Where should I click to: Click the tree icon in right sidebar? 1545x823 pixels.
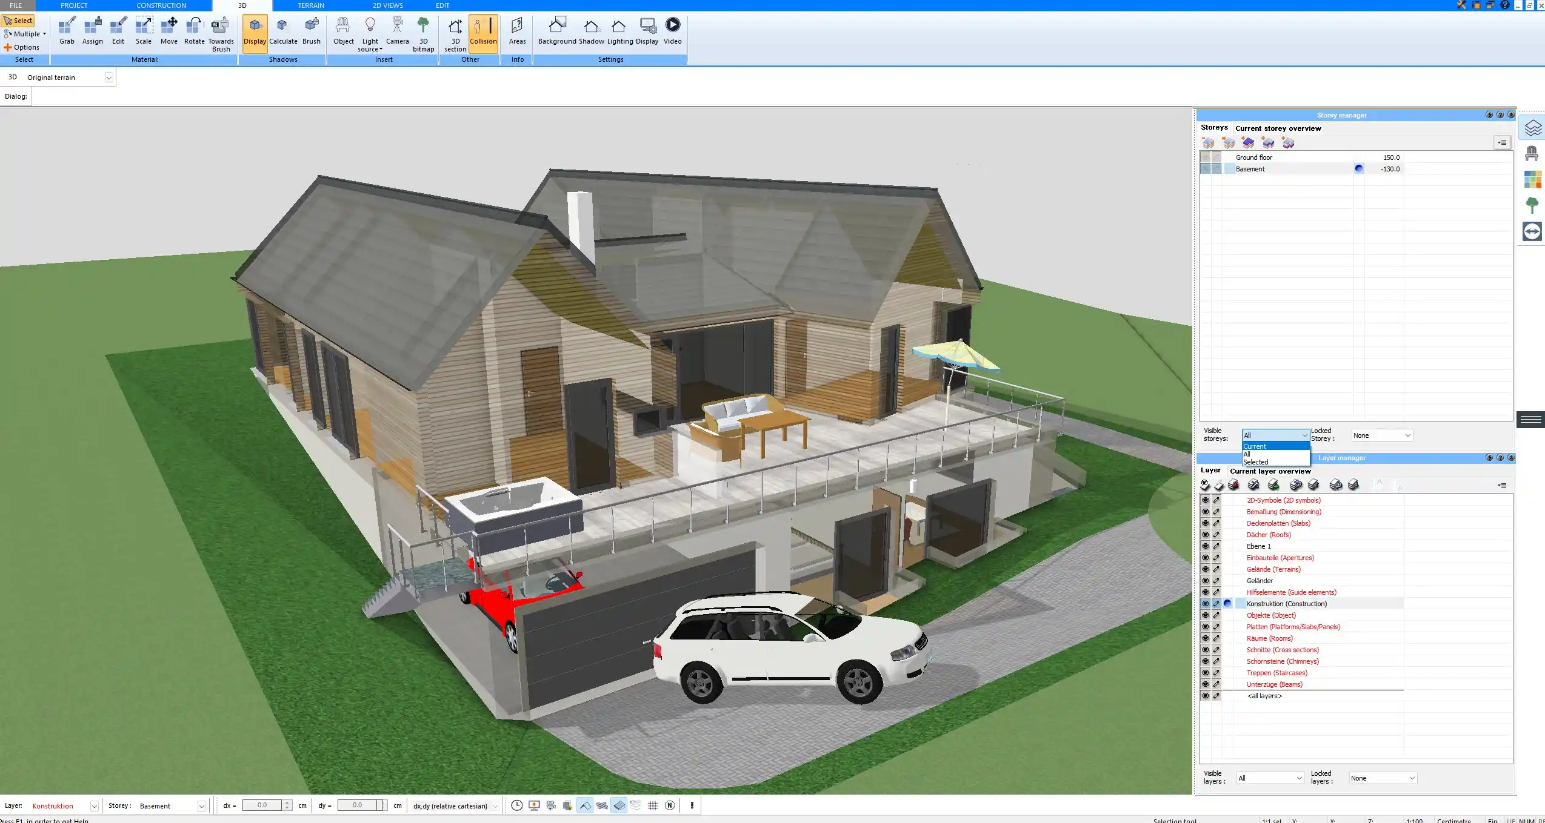pyautogui.click(x=1532, y=205)
